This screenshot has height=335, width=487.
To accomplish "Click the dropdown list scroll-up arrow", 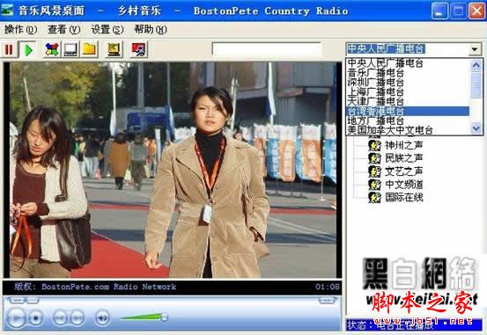I will coord(476,65).
